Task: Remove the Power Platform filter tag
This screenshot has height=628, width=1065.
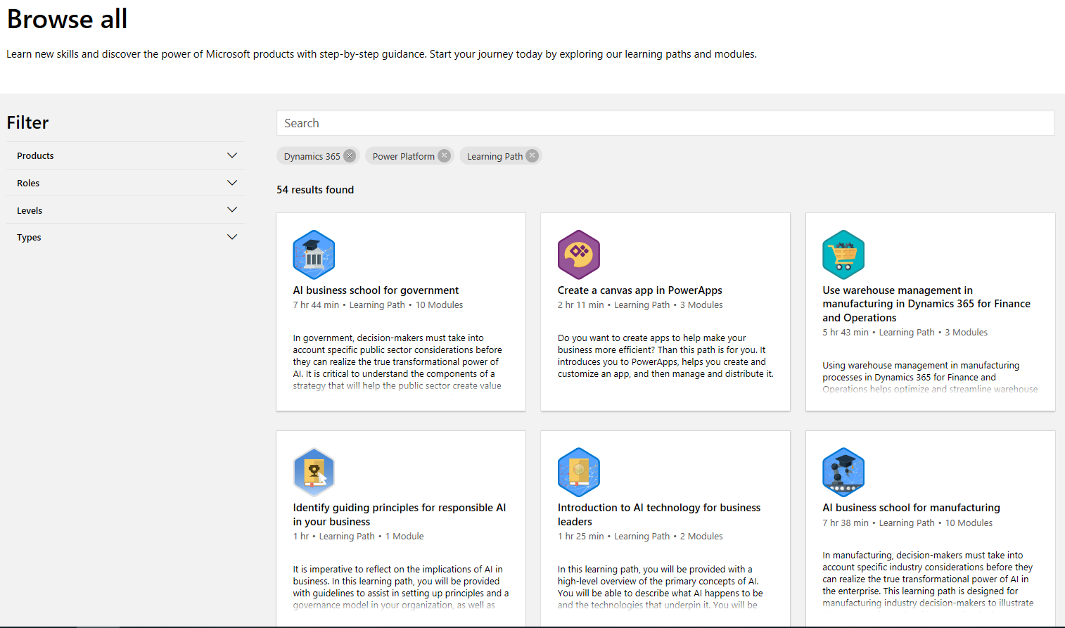Action: [x=444, y=156]
